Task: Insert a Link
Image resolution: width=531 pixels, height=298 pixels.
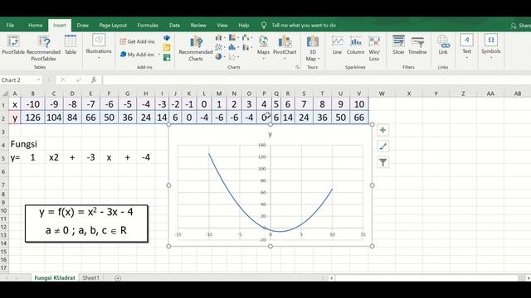Action: [443, 46]
